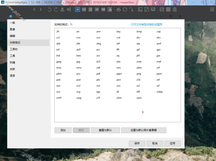This screenshot has width=216, height=161.
Task: Select the .gif format entry
Action: coord(138,50)
